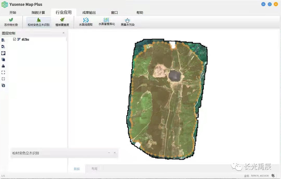281x179 pixels.
Task: Switch to the 数据 view tab
Action: pyautogui.click(x=77, y=169)
